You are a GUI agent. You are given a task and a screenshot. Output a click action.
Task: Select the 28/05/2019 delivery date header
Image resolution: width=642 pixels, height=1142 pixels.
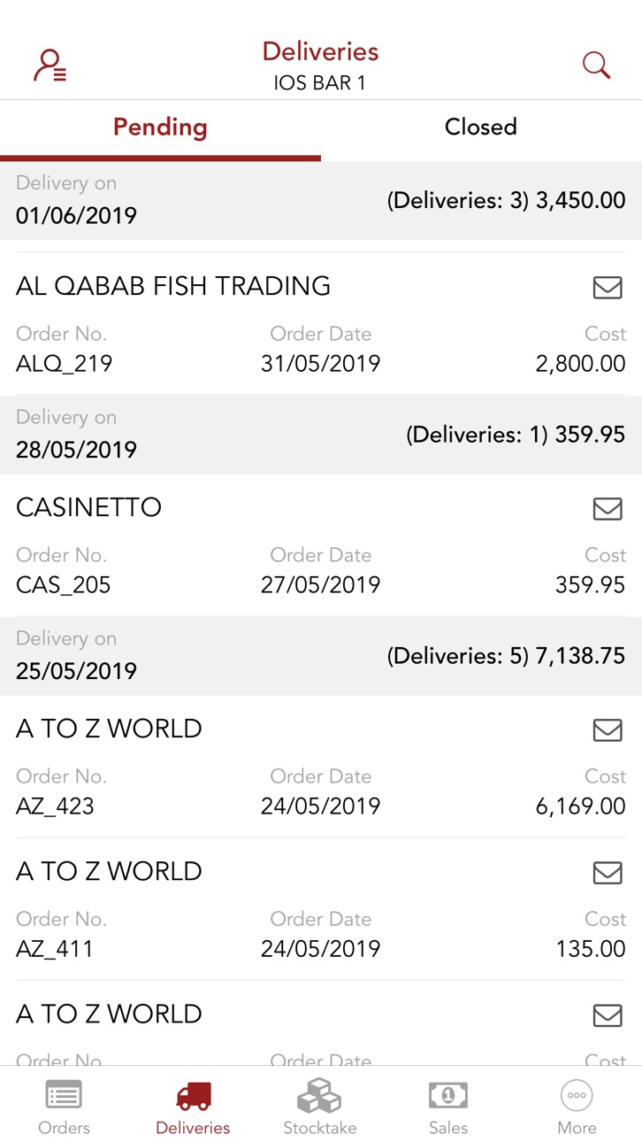click(321, 435)
